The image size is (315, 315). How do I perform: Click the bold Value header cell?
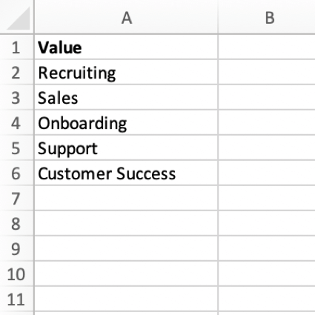pyautogui.click(x=126, y=47)
